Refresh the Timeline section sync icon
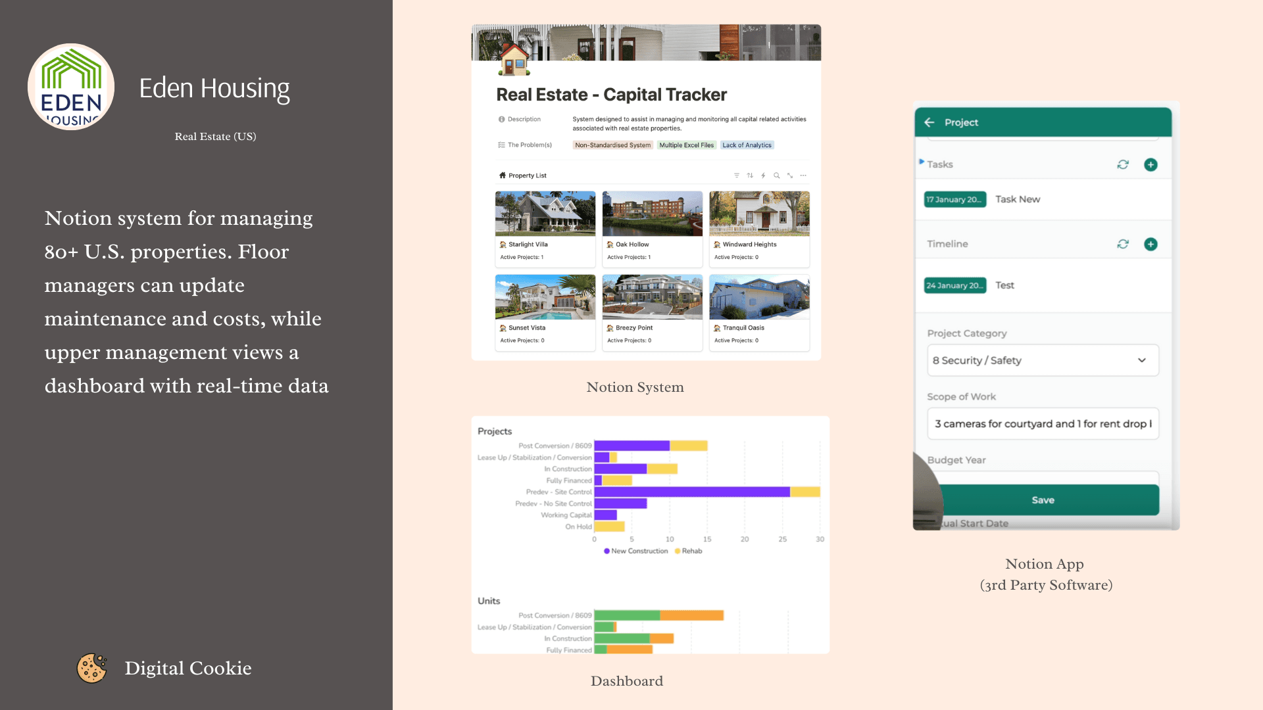 [1123, 244]
